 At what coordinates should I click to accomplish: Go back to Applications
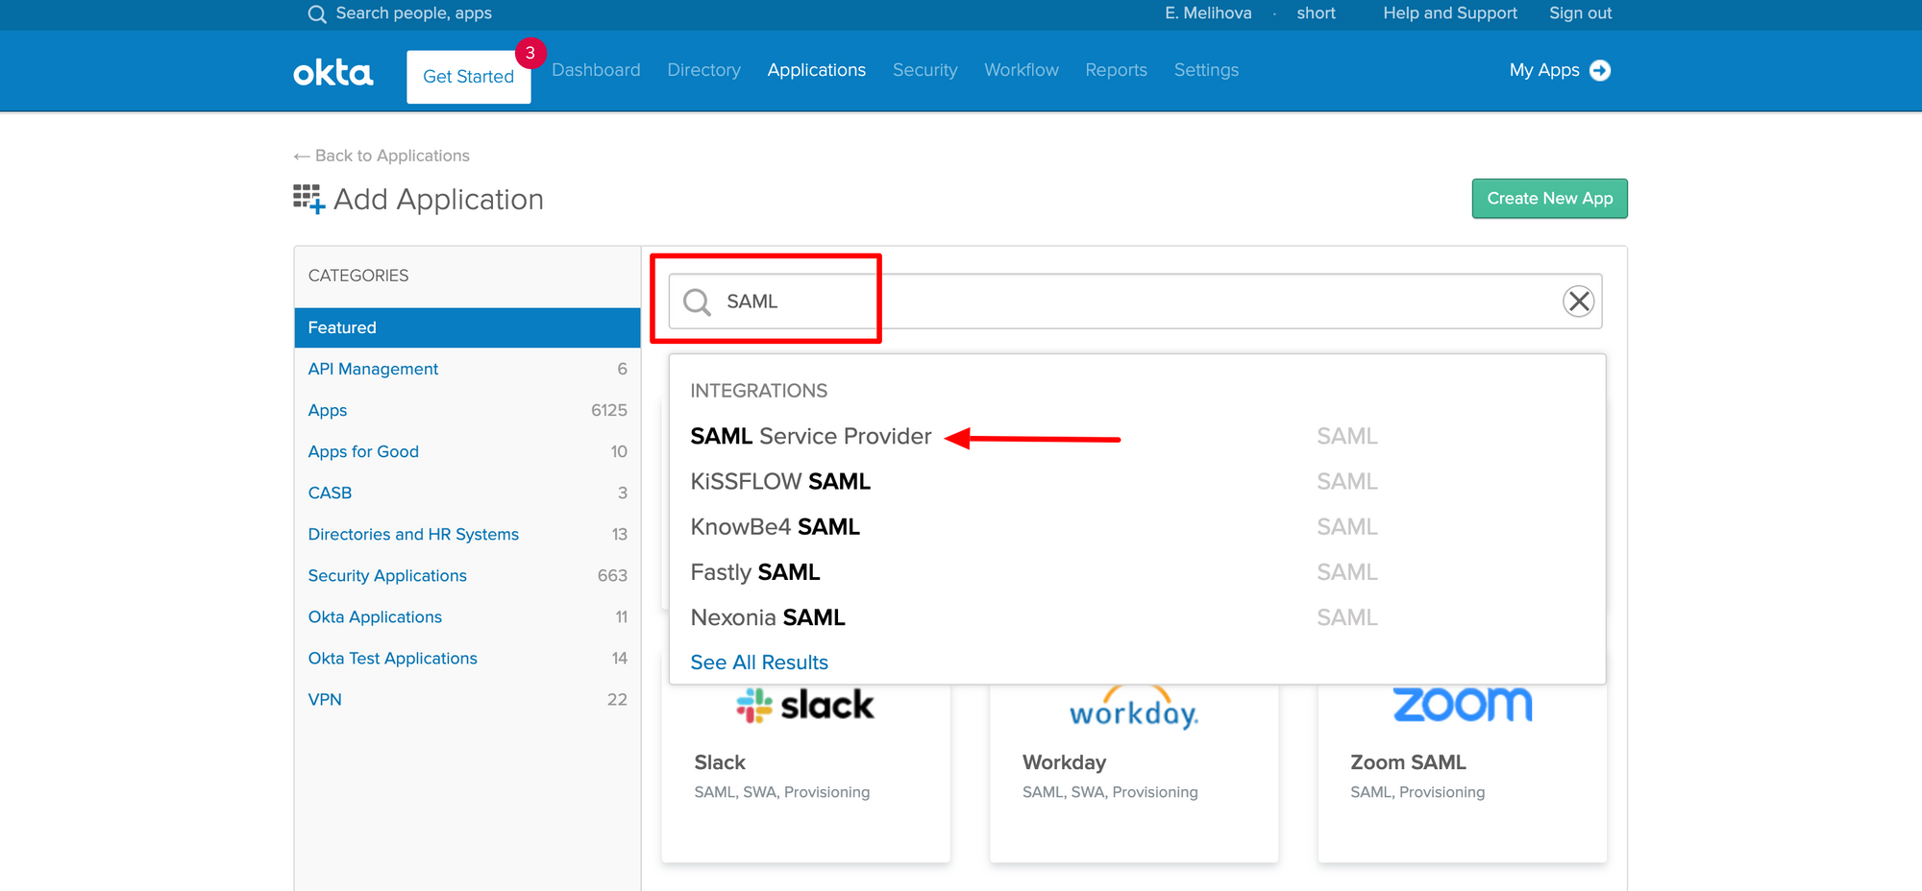click(x=382, y=156)
